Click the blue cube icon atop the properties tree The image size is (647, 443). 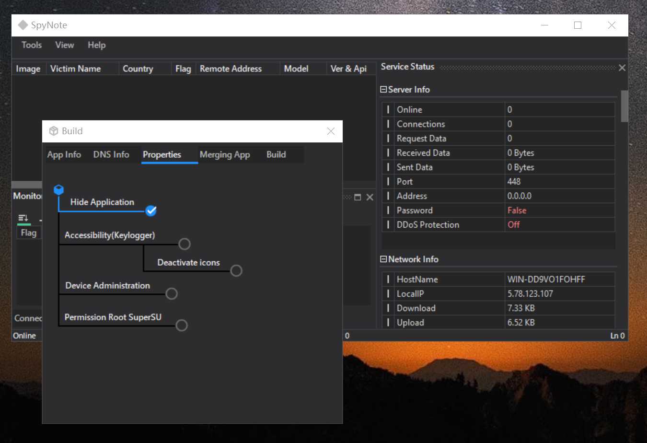click(x=58, y=190)
